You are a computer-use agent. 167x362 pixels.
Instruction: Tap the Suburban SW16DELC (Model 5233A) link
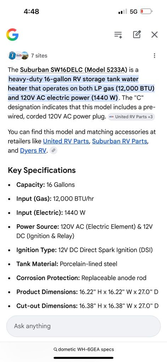click(x=74, y=70)
